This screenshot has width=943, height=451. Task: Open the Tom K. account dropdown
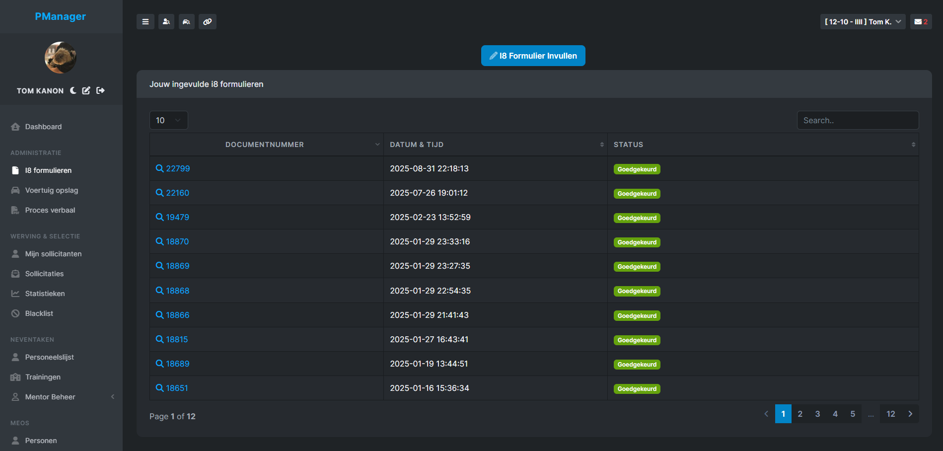point(863,21)
